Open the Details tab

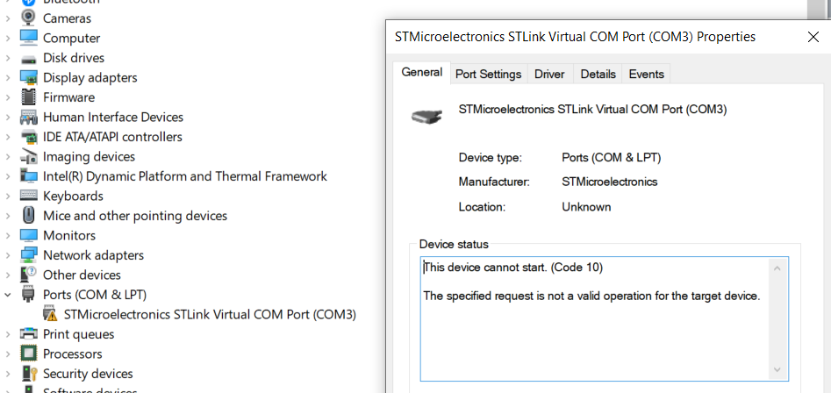(x=598, y=75)
